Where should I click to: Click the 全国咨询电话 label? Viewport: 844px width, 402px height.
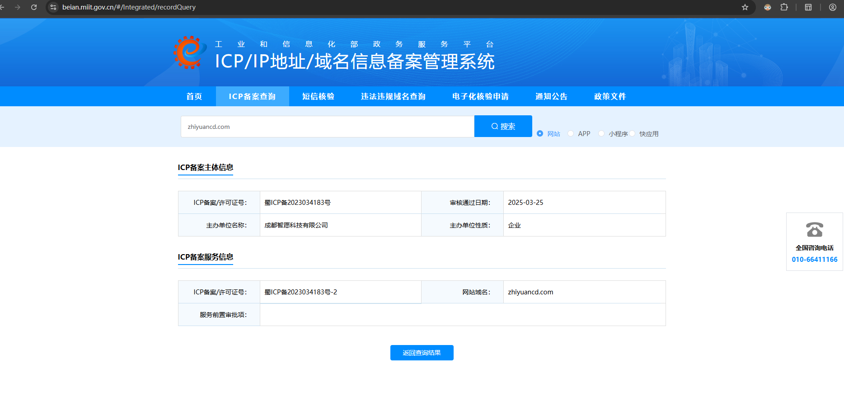point(815,248)
